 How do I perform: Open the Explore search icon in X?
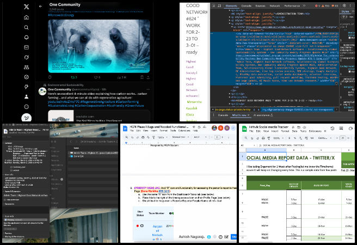coord(27,28)
